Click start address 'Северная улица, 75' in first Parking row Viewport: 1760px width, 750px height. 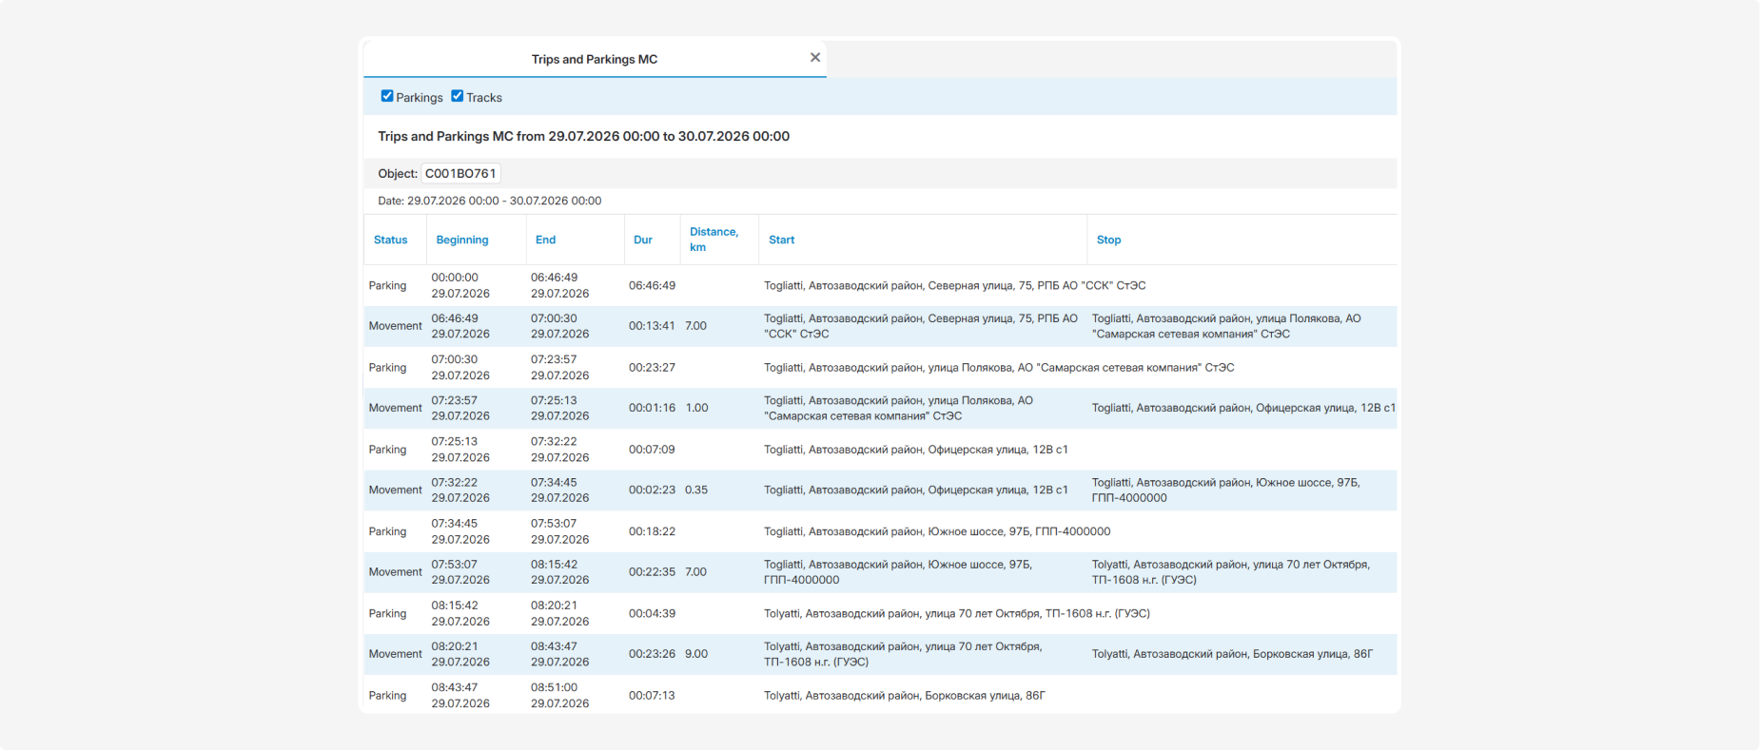pos(980,285)
